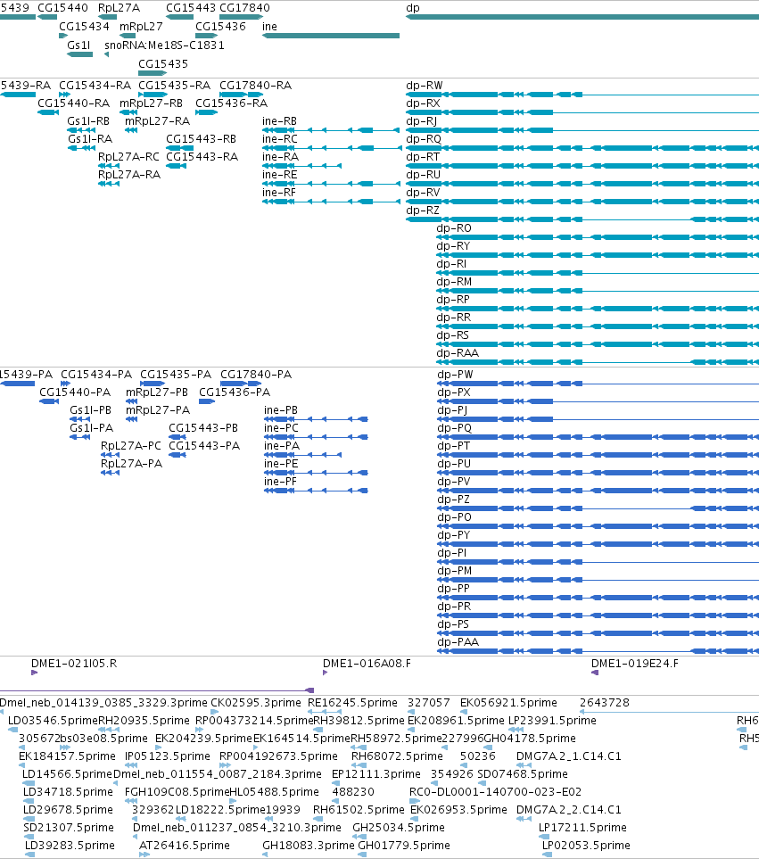Click the dp-RW transcript

(582, 95)
